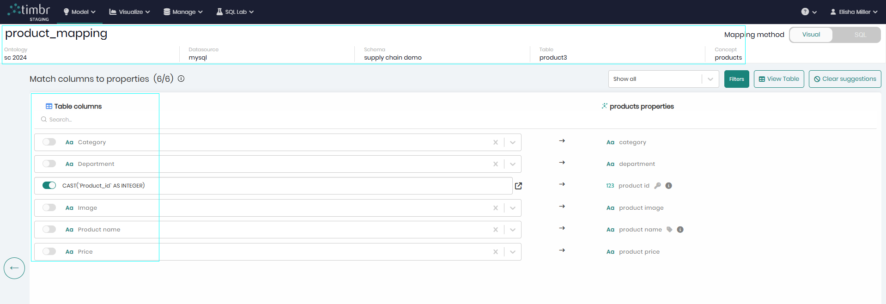Click the Clear suggestions button
This screenshot has height=304, width=886.
click(x=844, y=79)
